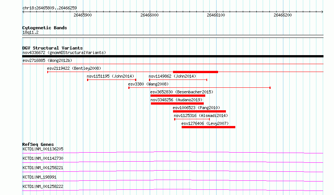Open variant esv2119422 (Bentley2008) label
This screenshot has height=195, width=334.
point(74,68)
